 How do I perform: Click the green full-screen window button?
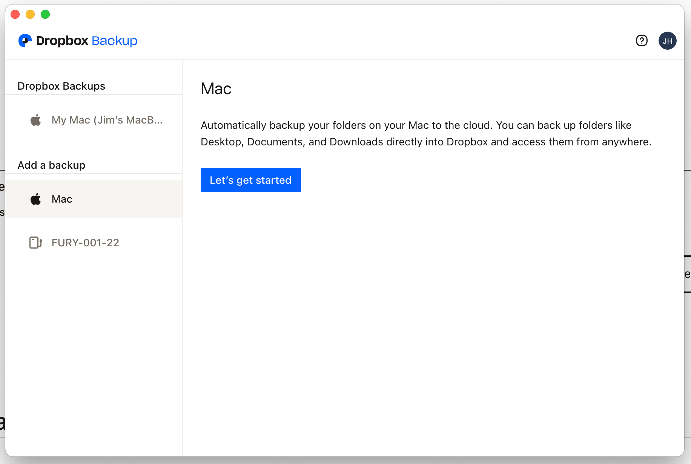[45, 14]
